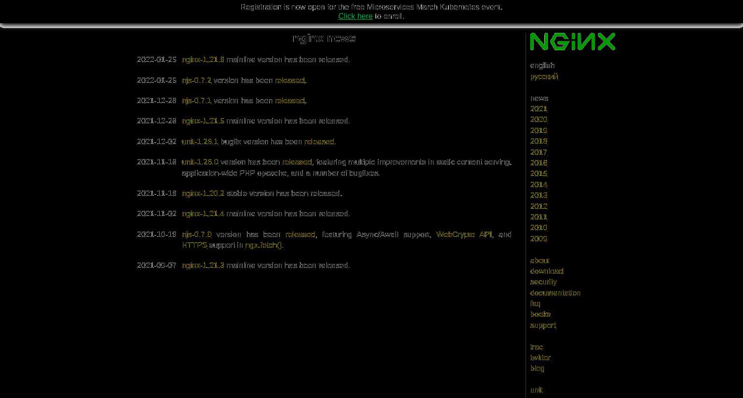
Task: Click the 2021-12-02 date text
Action: (x=157, y=142)
